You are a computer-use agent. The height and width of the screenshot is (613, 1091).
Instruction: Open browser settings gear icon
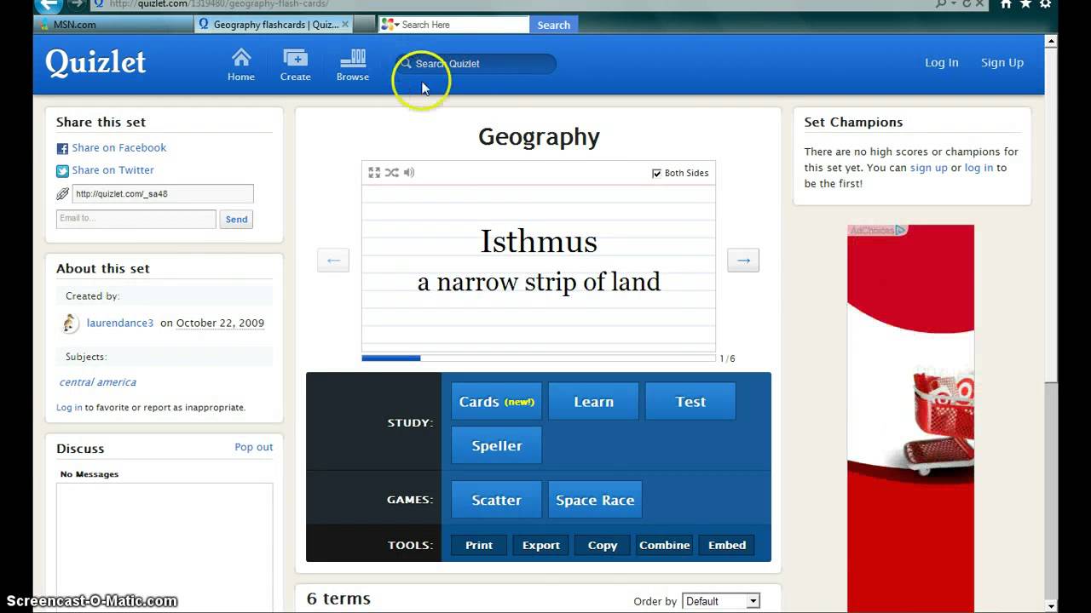[1046, 4]
